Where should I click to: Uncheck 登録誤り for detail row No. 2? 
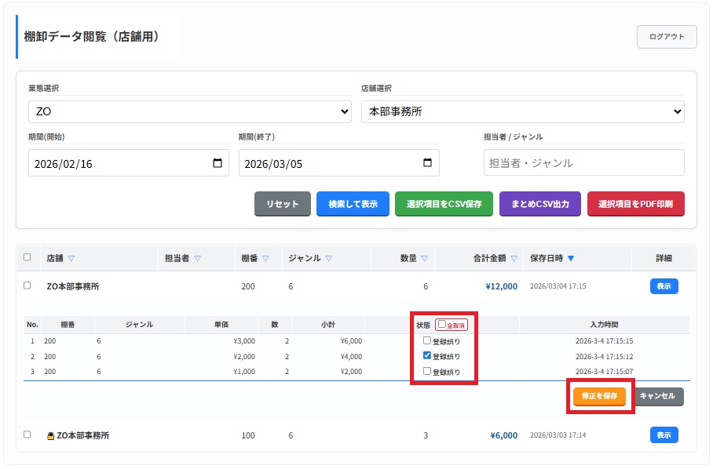[x=427, y=355]
